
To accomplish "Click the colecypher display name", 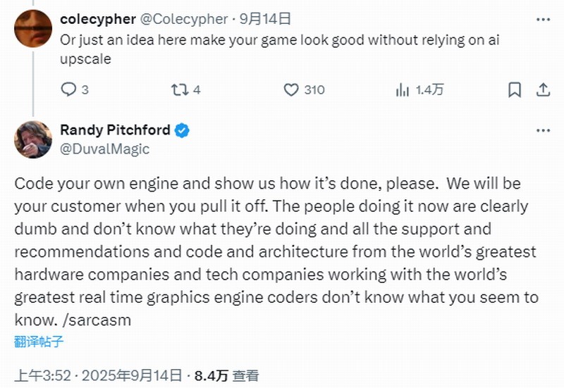I will tap(97, 19).
